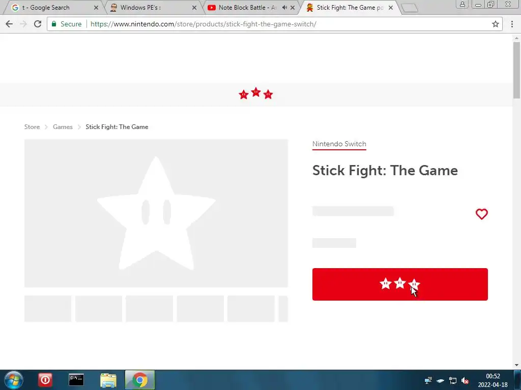
Task: Click Stick Fight: The Game breadcrumb text
Action: [x=117, y=126]
